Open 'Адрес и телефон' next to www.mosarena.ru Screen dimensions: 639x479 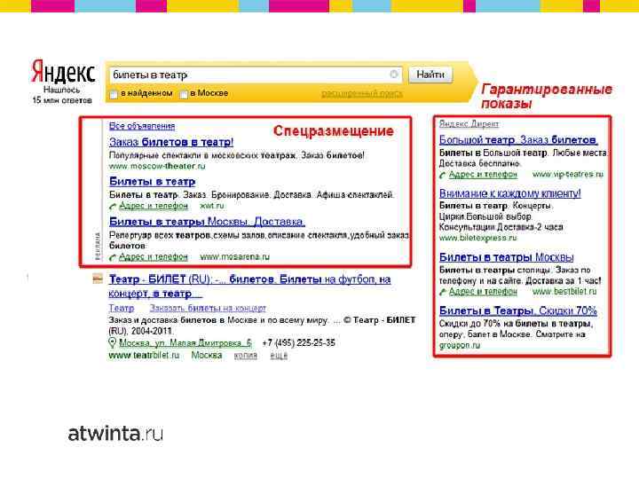[154, 256]
